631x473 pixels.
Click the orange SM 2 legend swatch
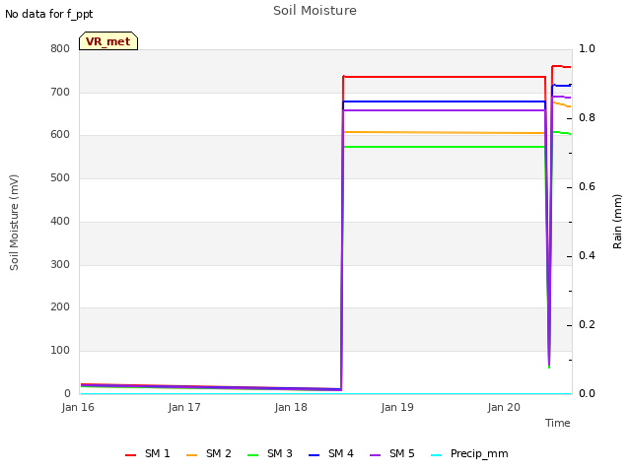pyautogui.click(x=191, y=455)
